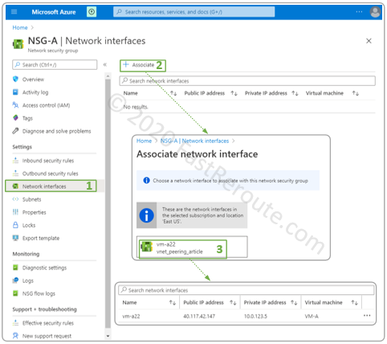Open Outbound security rules
The image size is (387, 344).
tap(51, 174)
